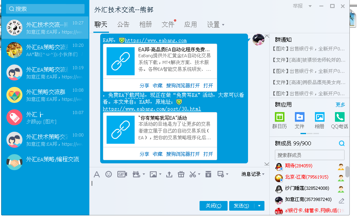Open the emoji picker
Image resolution: width=357 pixels, height=219 pixels.
click(109, 174)
